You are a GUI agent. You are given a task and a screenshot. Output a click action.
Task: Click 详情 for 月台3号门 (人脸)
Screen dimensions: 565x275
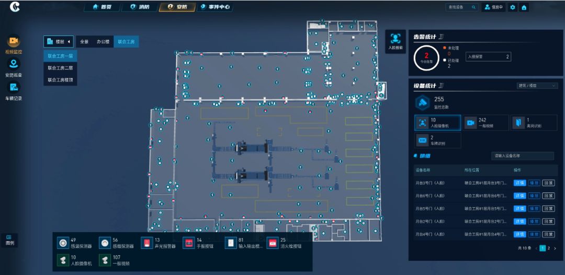[519, 183]
